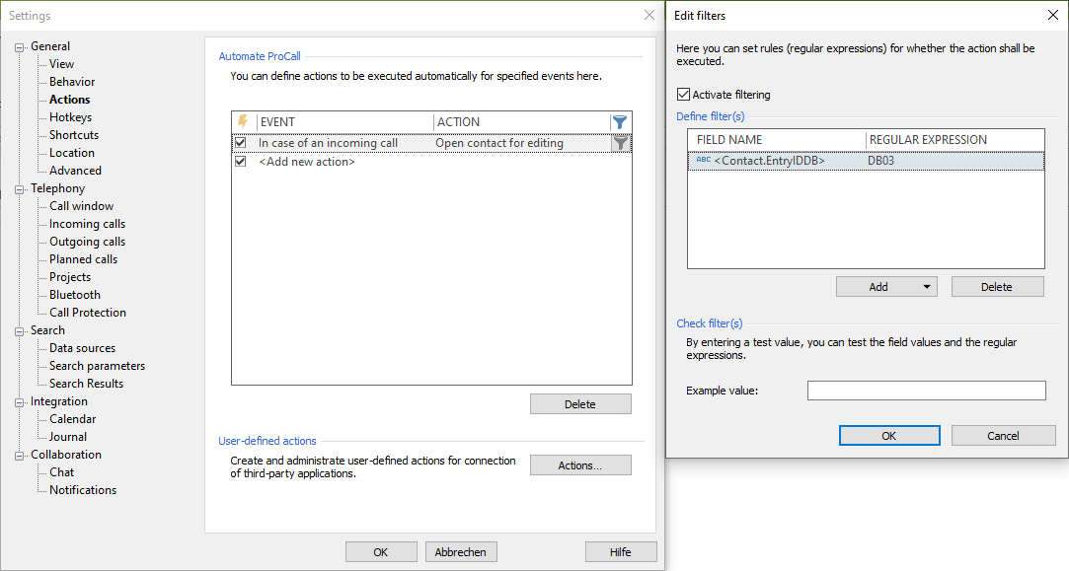The image size is (1069, 571).
Task: Select Hotkeys in the settings tree
Action: [70, 117]
